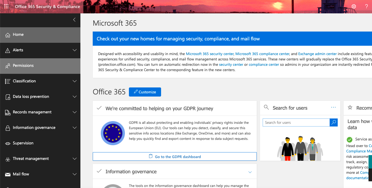Open Records management in the sidebar
This screenshot has height=188, width=372.
tap(40, 112)
